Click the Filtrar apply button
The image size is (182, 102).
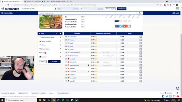click(54, 62)
